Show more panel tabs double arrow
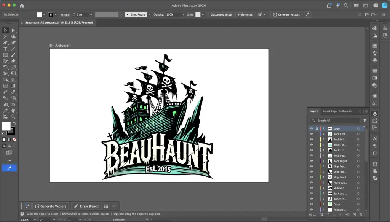390x222 pixels. [360, 111]
